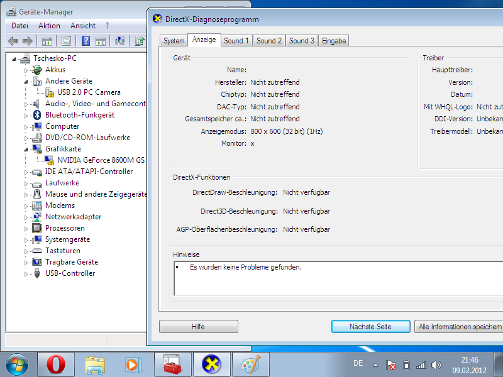Open the ? help menu
503x377 pixels.
pyautogui.click(x=107, y=26)
